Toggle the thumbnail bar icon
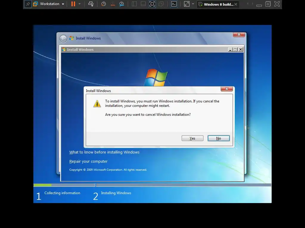 click(x=143, y=4)
